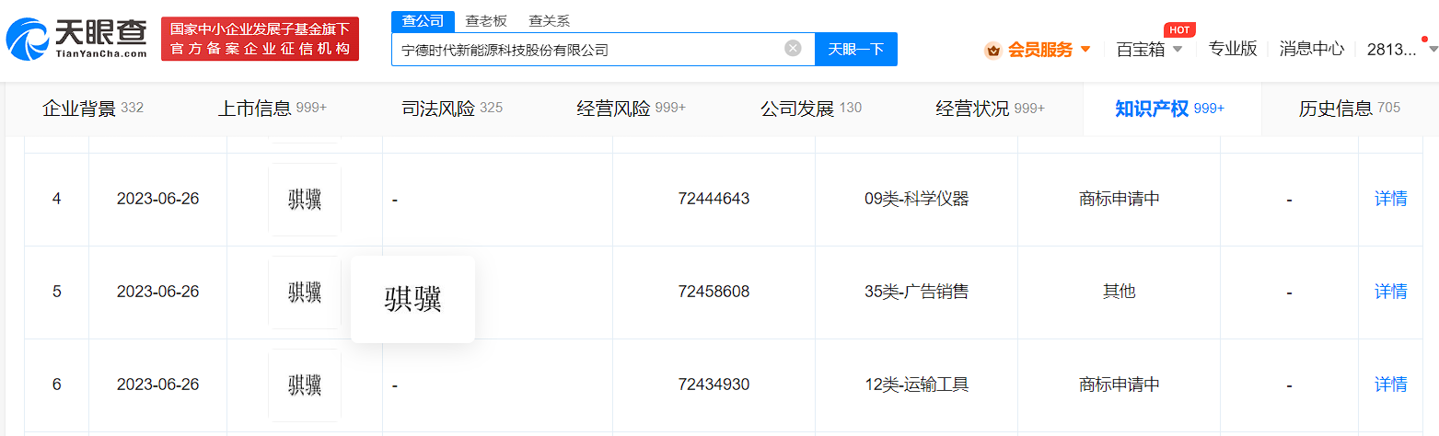
Task: Switch to the 经营风险 tab
Action: pos(631,109)
